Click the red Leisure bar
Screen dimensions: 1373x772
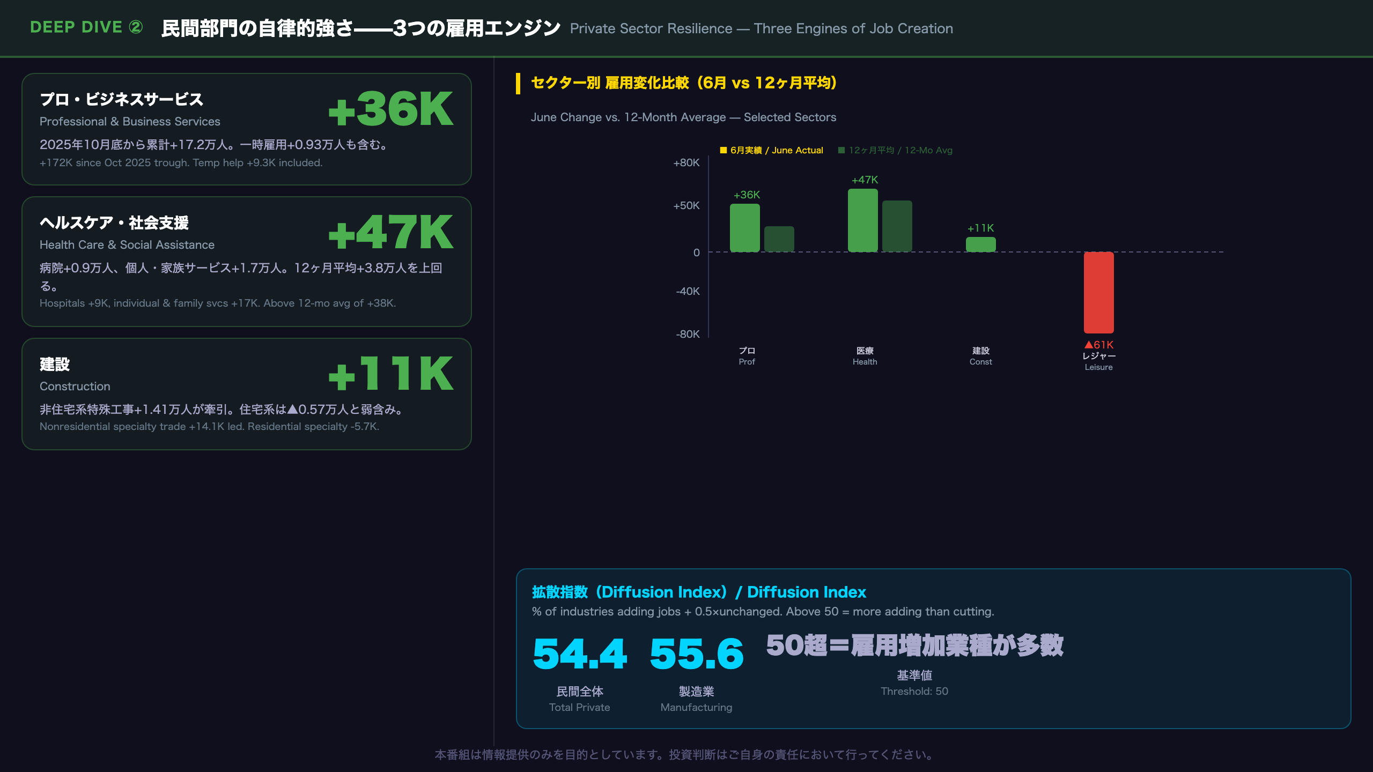[x=1099, y=293]
